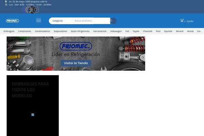Click the Friomec banner logo
Image resolution: width=204 pixels, height=136 pixels.
[x=76, y=46]
